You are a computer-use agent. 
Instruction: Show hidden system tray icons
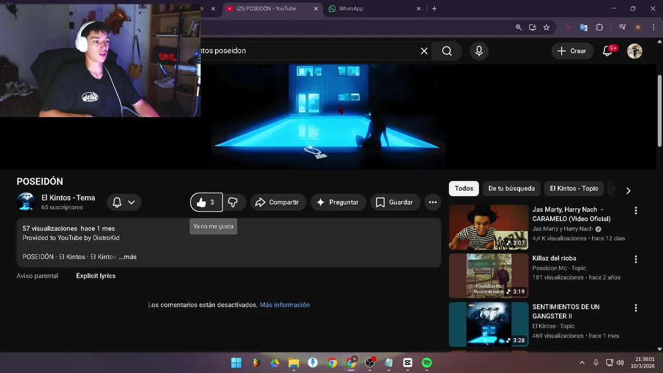[x=582, y=363]
